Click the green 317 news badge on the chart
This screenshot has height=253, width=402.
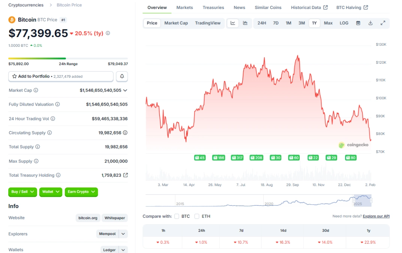pos(237,158)
